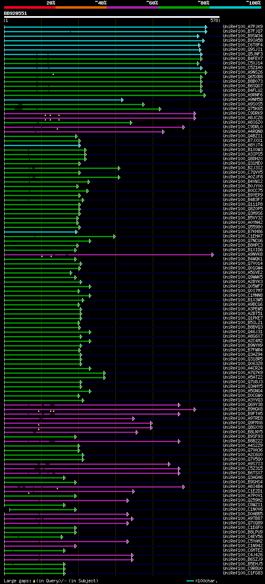Select the UniRef100_D0CGW0 label
Screen dimensions: 265x584
click(x=243, y=396)
